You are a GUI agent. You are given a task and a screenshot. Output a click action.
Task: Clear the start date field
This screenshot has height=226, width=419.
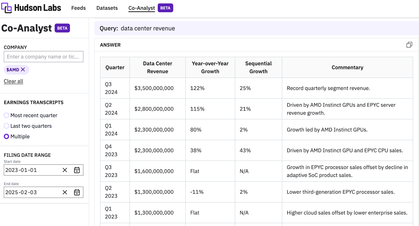point(65,170)
